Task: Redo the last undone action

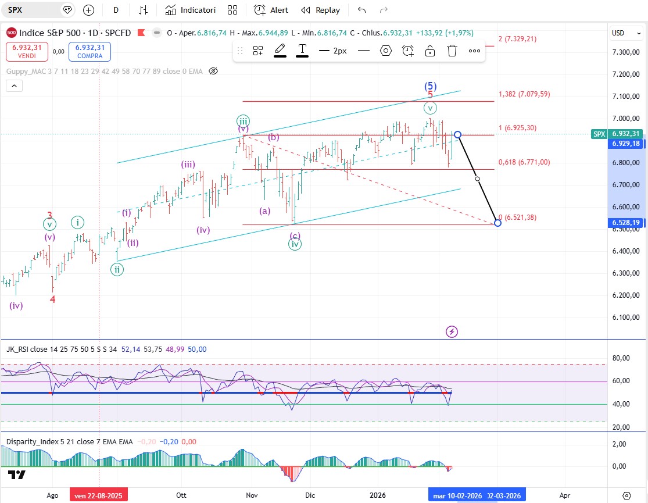Action: click(x=384, y=10)
